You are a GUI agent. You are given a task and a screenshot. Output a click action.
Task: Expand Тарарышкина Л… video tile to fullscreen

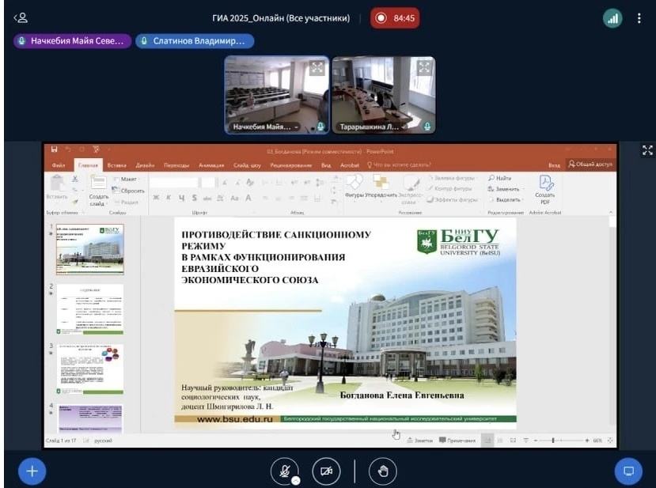(424, 67)
